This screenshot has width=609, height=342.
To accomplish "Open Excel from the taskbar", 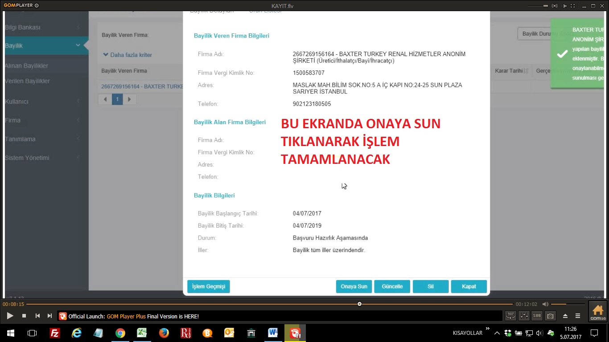I will tap(142, 333).
